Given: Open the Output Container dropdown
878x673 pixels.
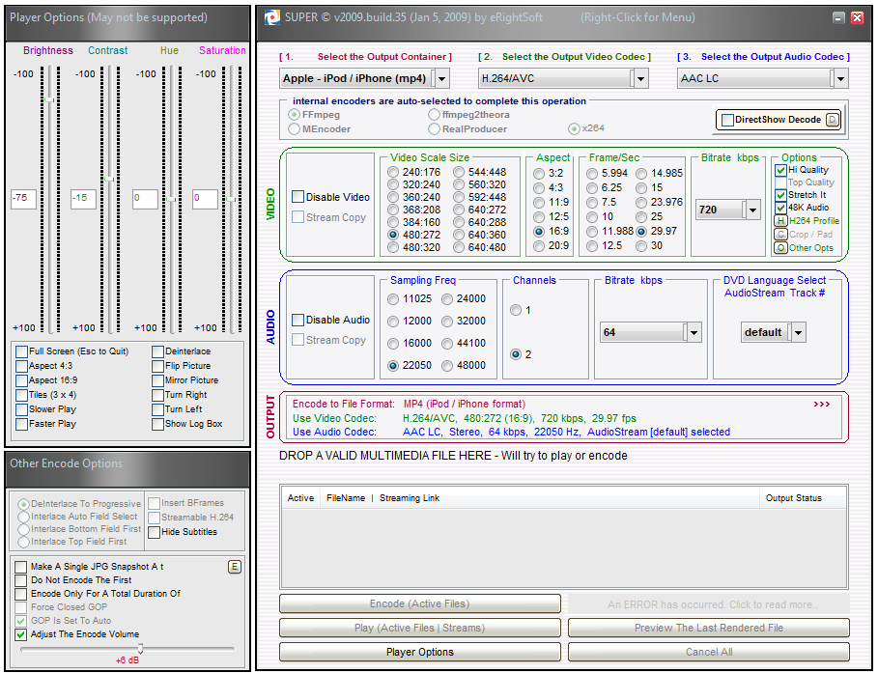Looking at the screenshot, I should click(x=441, y=78).
